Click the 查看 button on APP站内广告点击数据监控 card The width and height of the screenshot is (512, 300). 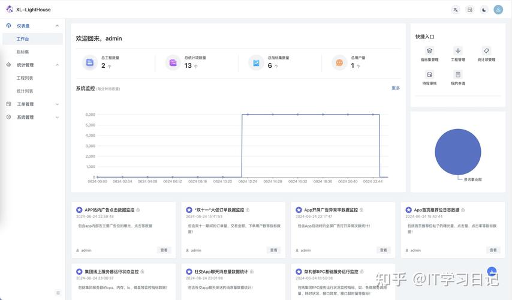[164, 250]
